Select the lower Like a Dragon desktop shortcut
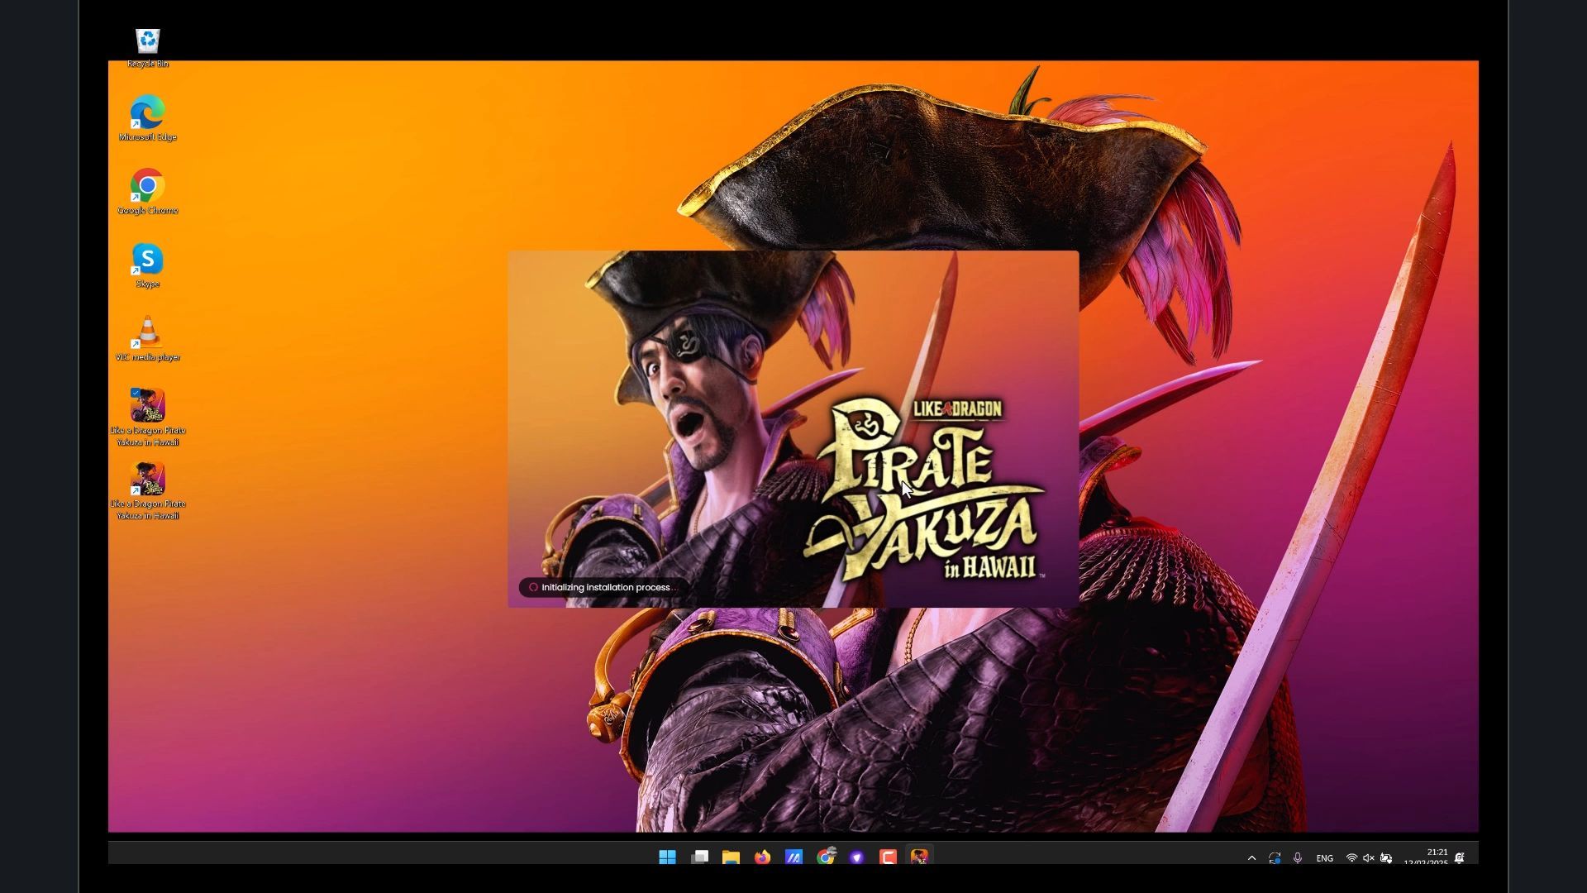The width and height of the screenshot is (1587, 893). pyautogui.click(x=148, y=491)
